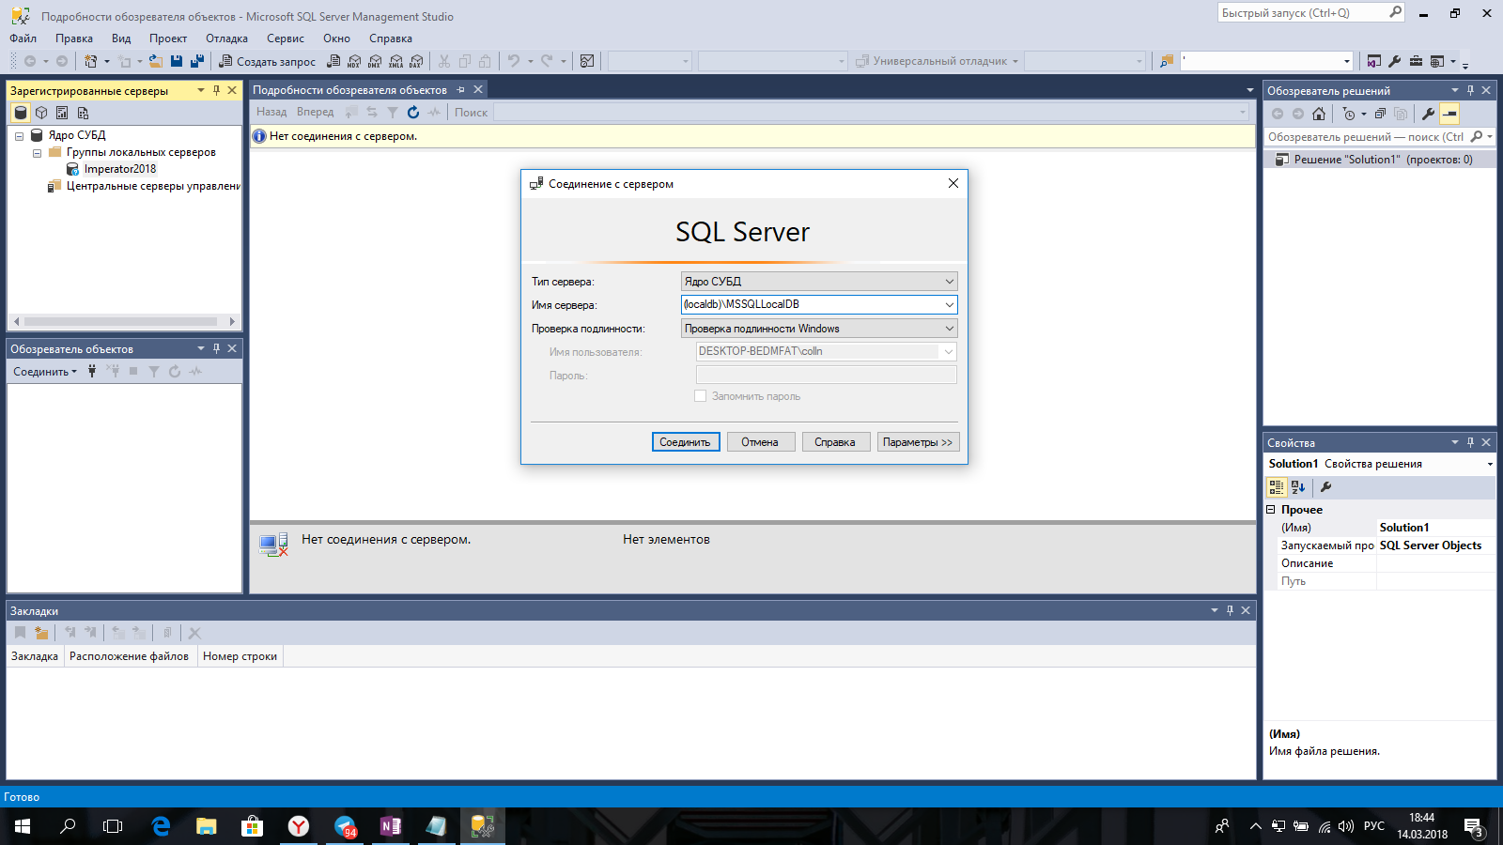Screen dimensions: 1503x845
Task: Toggle the pin on Object Explorer Details tab
Action: point(461,90)
